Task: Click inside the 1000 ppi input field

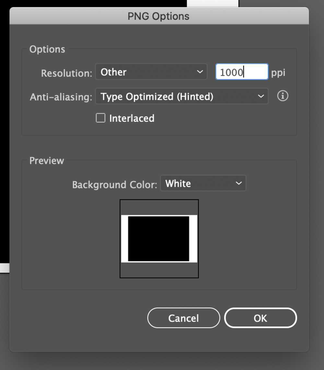Action: click(x=242, y=72)
